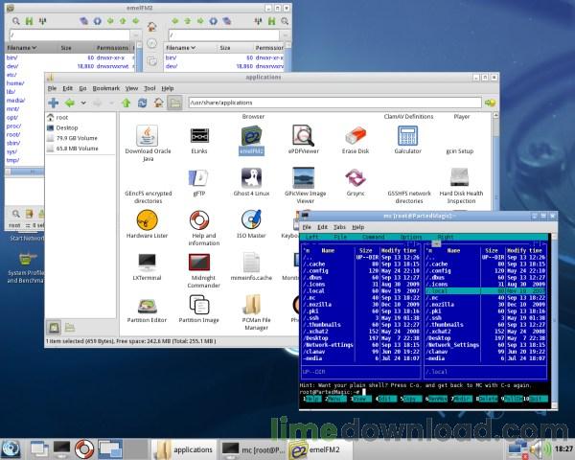Toggle the side pane folder button in PCManFM toolbar

(x=175, y=103)
